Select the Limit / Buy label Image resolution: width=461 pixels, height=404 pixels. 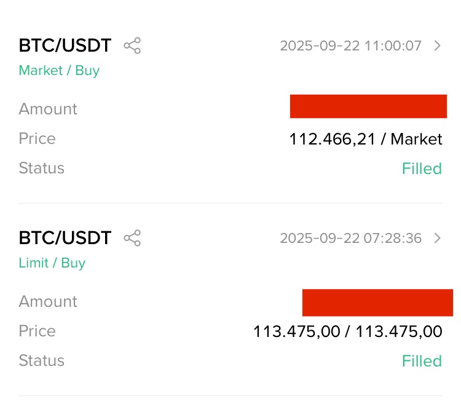52,263
